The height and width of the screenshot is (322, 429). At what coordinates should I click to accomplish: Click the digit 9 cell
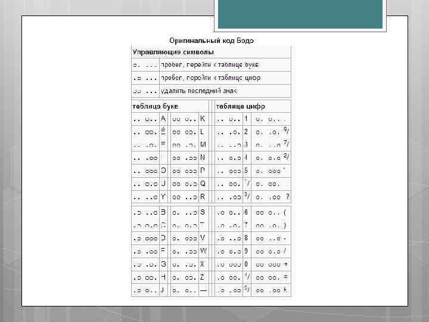(246, 251)
